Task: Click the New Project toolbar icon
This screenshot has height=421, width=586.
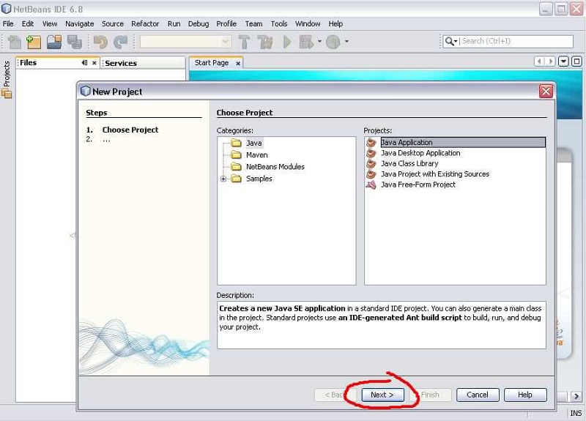Action: coord(34,42)
